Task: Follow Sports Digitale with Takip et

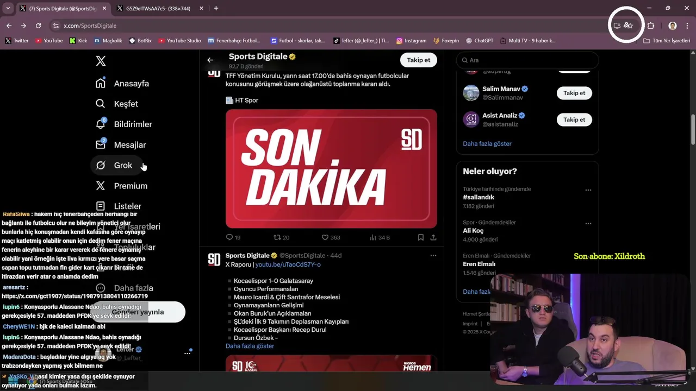Action: pyautogui.click(x=419, y=60)
